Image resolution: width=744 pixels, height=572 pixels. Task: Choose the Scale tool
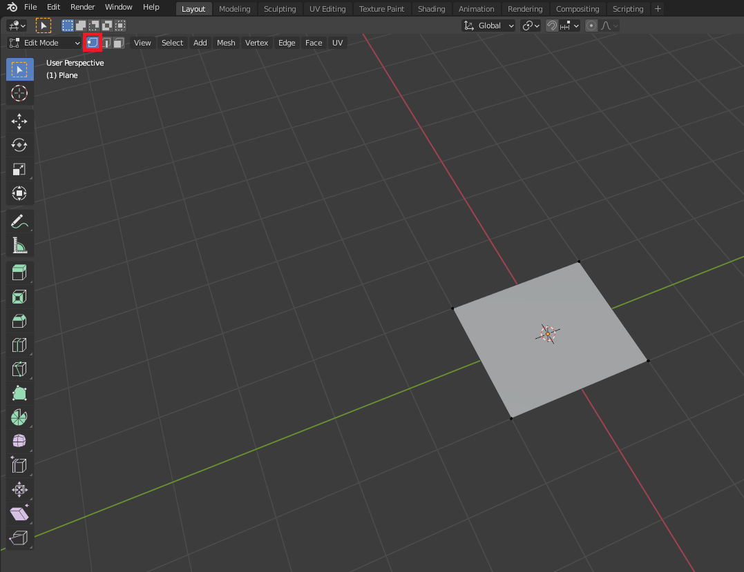19,169
